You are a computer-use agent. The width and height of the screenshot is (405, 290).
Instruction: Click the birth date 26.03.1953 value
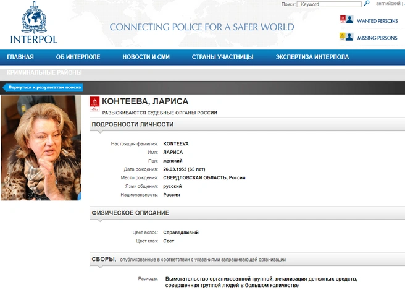point(184,169)
